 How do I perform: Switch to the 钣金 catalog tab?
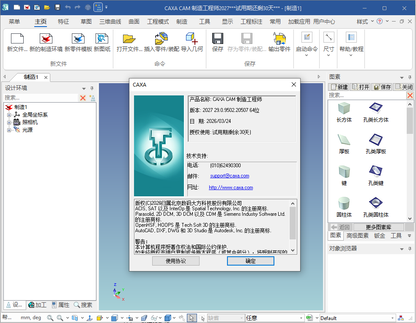pyautogui.click(x=379, y=236)
